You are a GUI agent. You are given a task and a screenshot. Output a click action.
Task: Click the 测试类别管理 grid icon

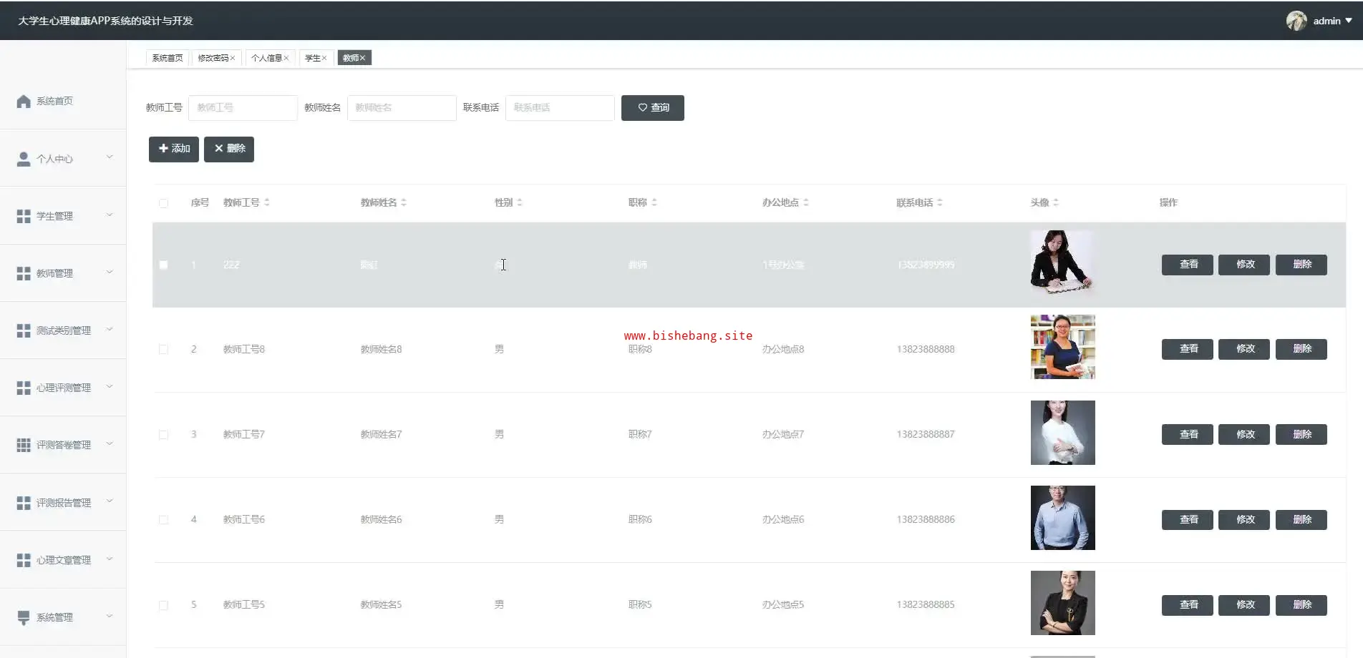(x=24, y=330)
